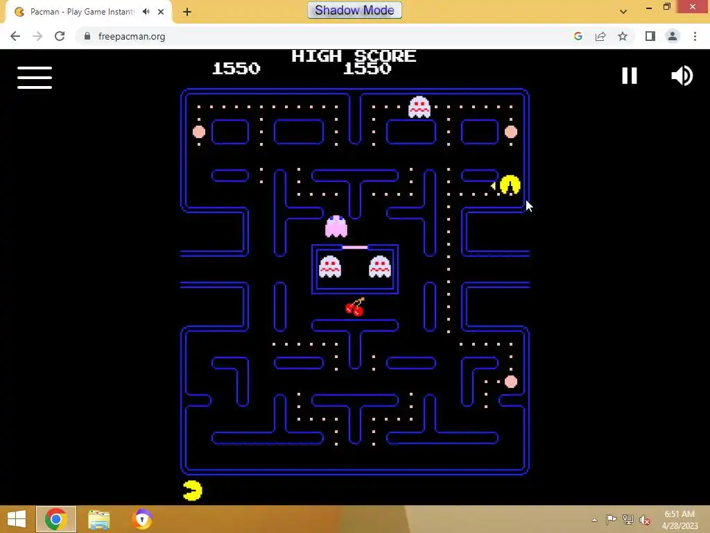Open File Explorer from the taskbar

[x=98, y=519]
